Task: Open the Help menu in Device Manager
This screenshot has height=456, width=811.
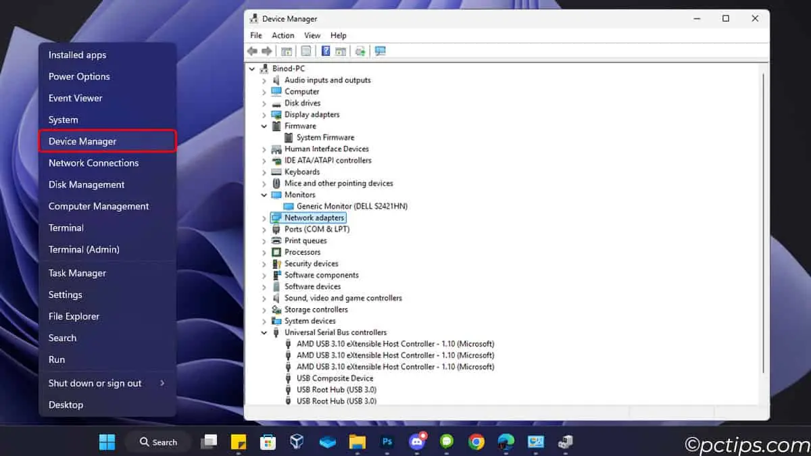Action: point(339,35)
